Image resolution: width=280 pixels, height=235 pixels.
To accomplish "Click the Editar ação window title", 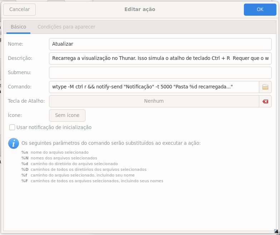I will (140, 10).
